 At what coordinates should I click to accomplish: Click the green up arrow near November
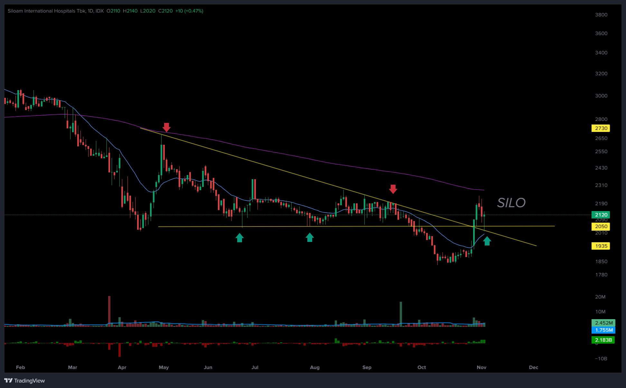pyautogui.click(x=487, y=241)
